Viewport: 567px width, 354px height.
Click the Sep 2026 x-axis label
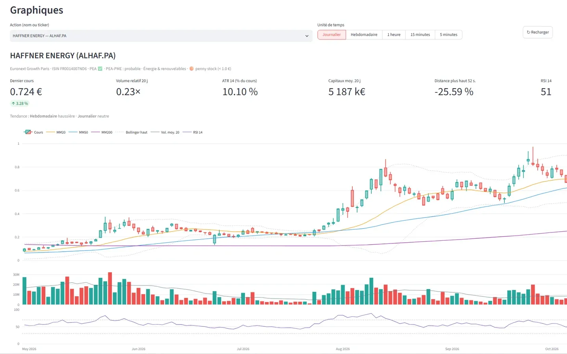click(452, 349)
